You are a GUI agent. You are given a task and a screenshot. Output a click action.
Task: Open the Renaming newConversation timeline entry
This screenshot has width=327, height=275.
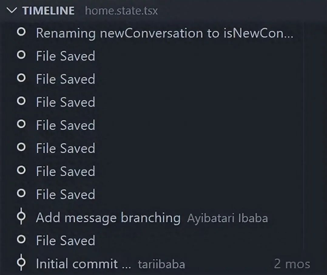point(164,33)
